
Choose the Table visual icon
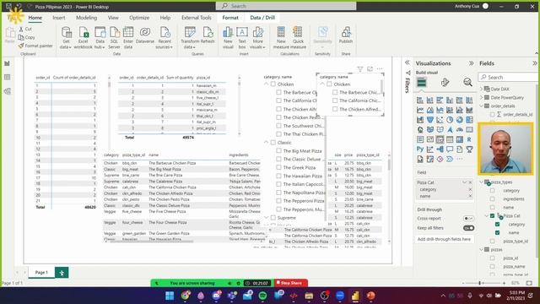pos(450,139)
